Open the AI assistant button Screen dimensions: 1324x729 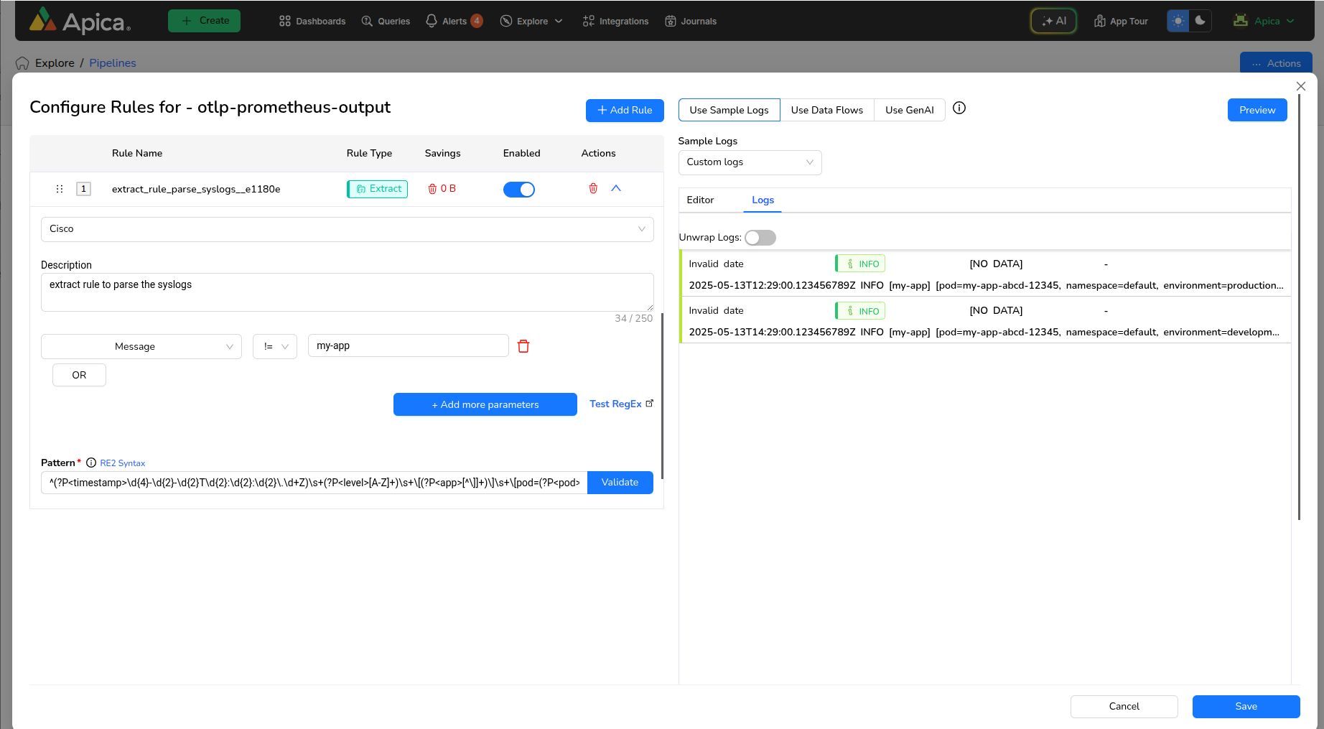click(1053, 21)
